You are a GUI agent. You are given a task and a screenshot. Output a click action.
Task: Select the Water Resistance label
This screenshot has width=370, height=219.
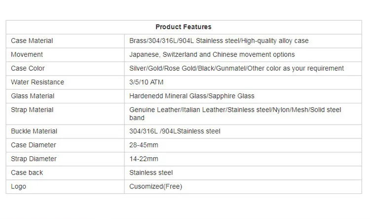(x=37, y=82)
